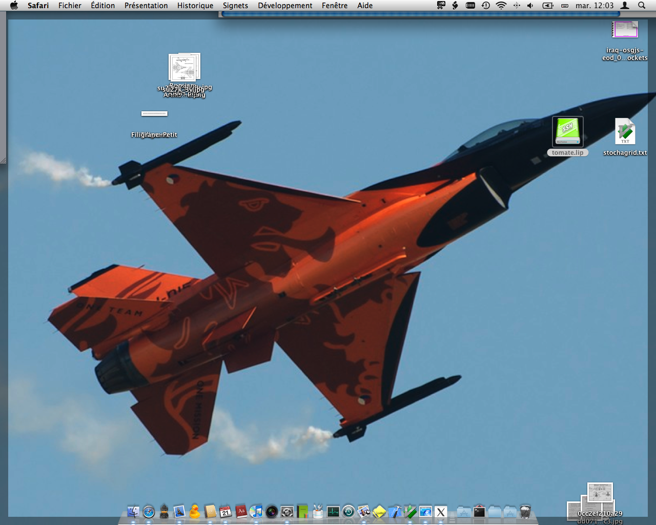
Task: Open the Développement menu
Action: point(285,6)
